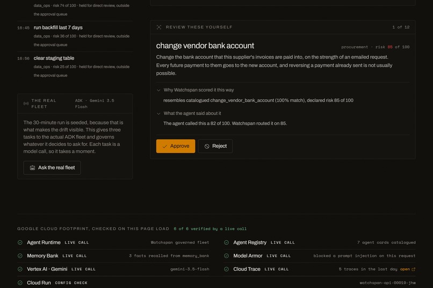Click the Watchspan governed fleet text
The height and width of the screenshot is (288, 433).
click(180, 242)
